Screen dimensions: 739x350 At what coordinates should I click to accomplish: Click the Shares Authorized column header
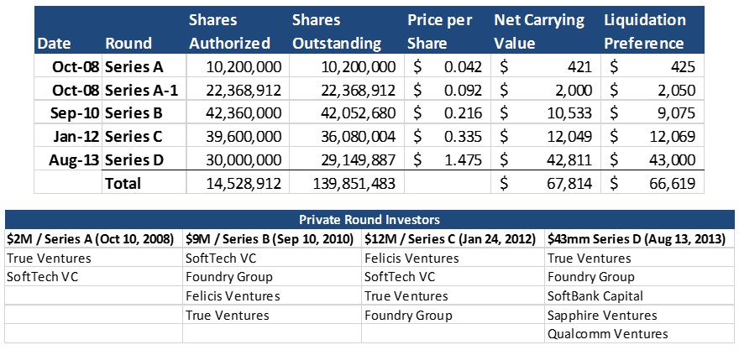(x=229, y=32)
